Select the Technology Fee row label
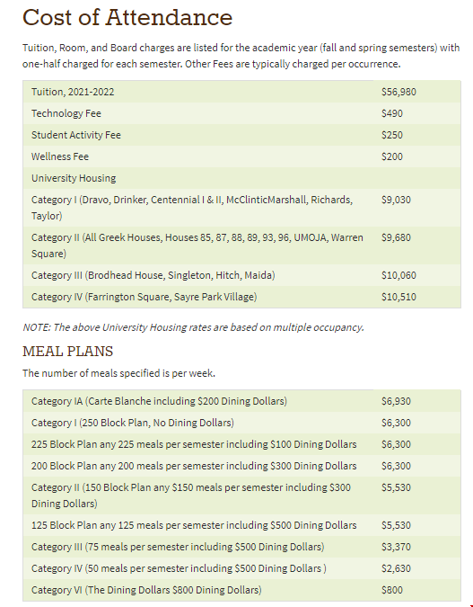Image resolution: width=473 pixels, height=607 pixels. [x=66, y=113]
